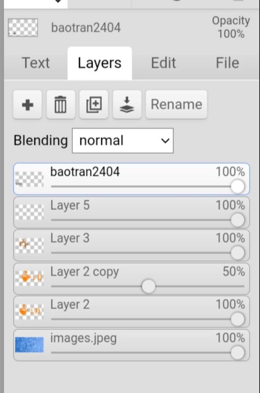Merge layer down icon
Screen dimensions: 260x393
click(x=127, y=104)
